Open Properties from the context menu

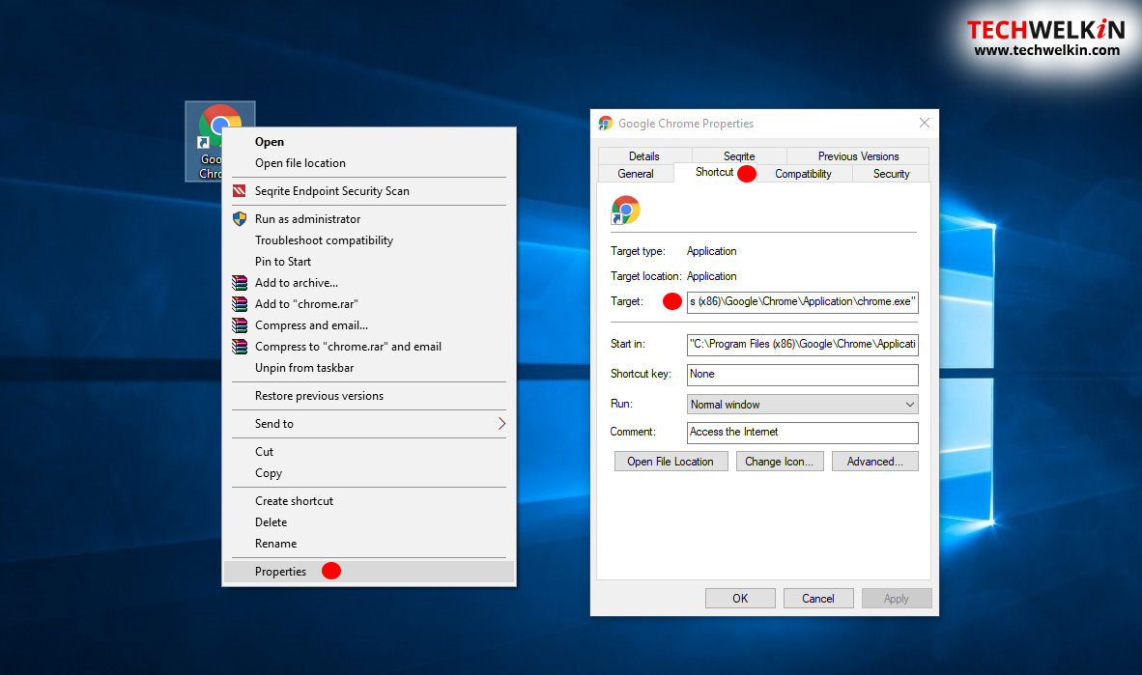(x=368, y=572)
